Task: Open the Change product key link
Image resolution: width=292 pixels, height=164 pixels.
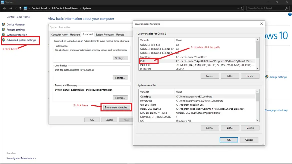Action: pyautogui.click(x=276, y=110)
